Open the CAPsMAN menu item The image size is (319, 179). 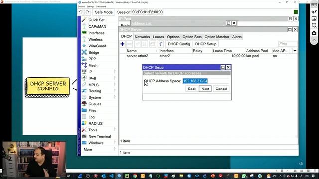[97, 26]
